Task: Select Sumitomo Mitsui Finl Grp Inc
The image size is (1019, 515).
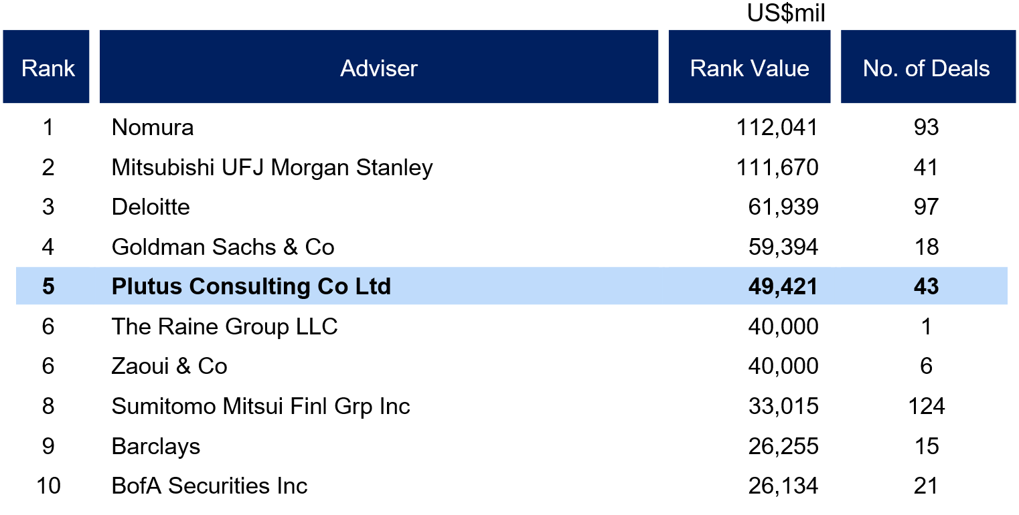Action: 261,406
